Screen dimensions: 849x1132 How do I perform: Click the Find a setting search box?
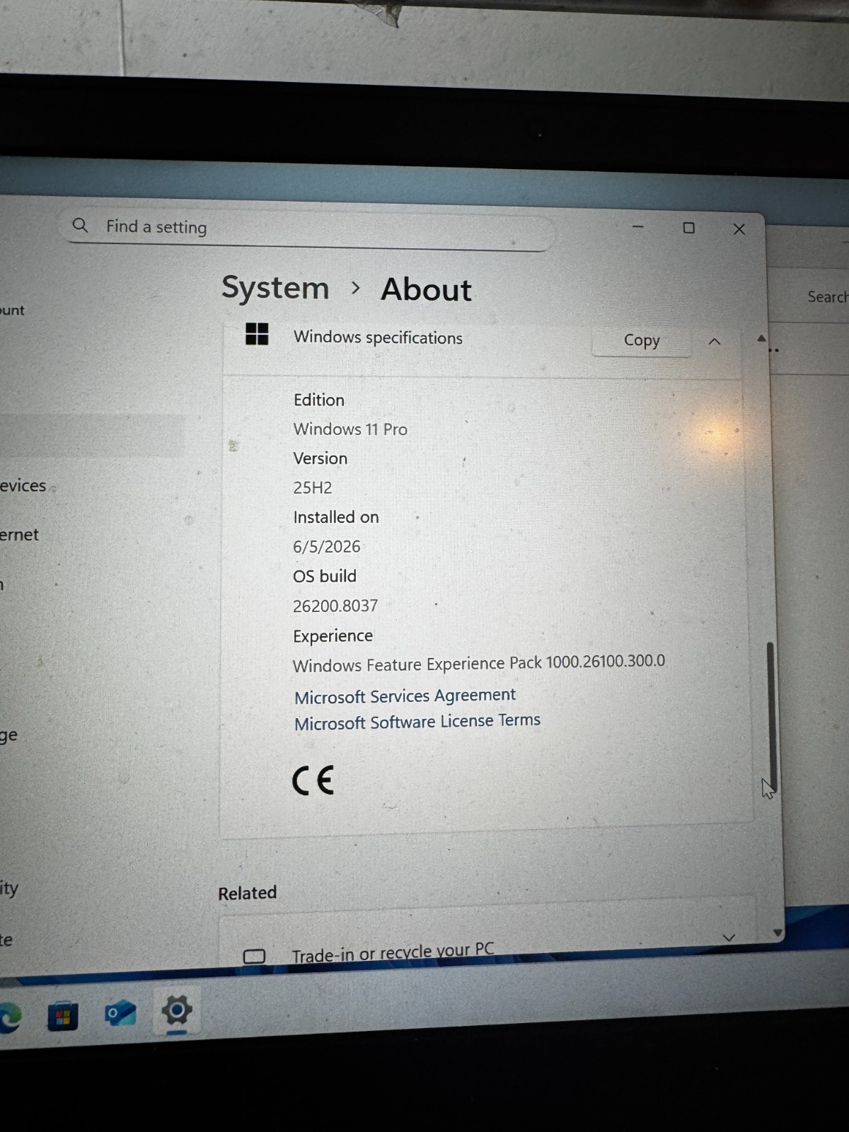point(306,229)
